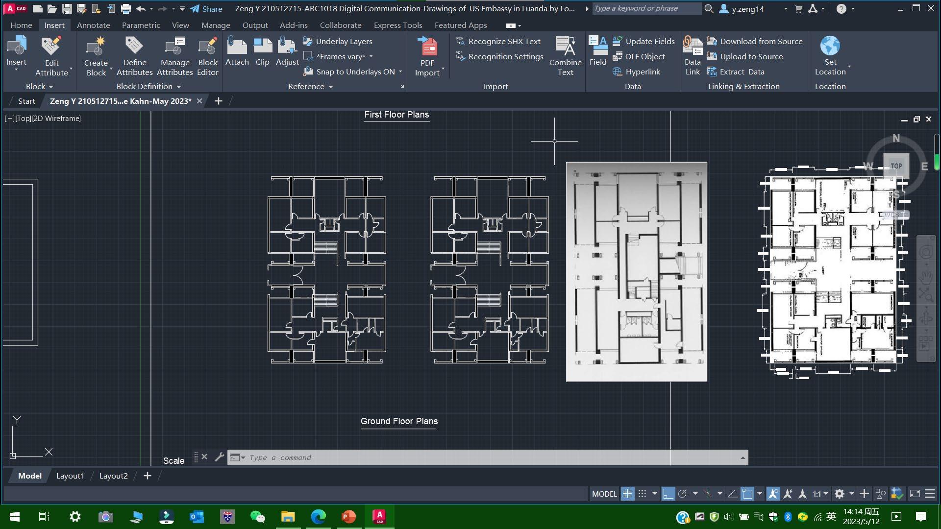Click the Share button
This screenshot has height=529, width=941.
coord(206,9)
